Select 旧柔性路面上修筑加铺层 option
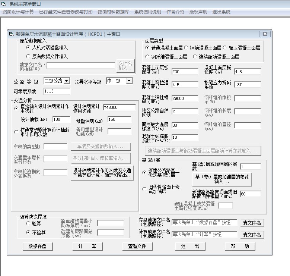The width and height of the screenshot is (290, 276). [145, 189]
